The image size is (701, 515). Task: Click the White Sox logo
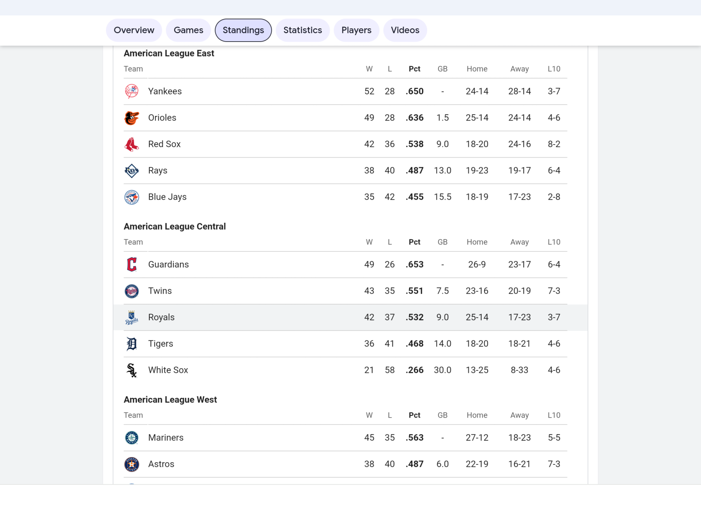[132, 370]
